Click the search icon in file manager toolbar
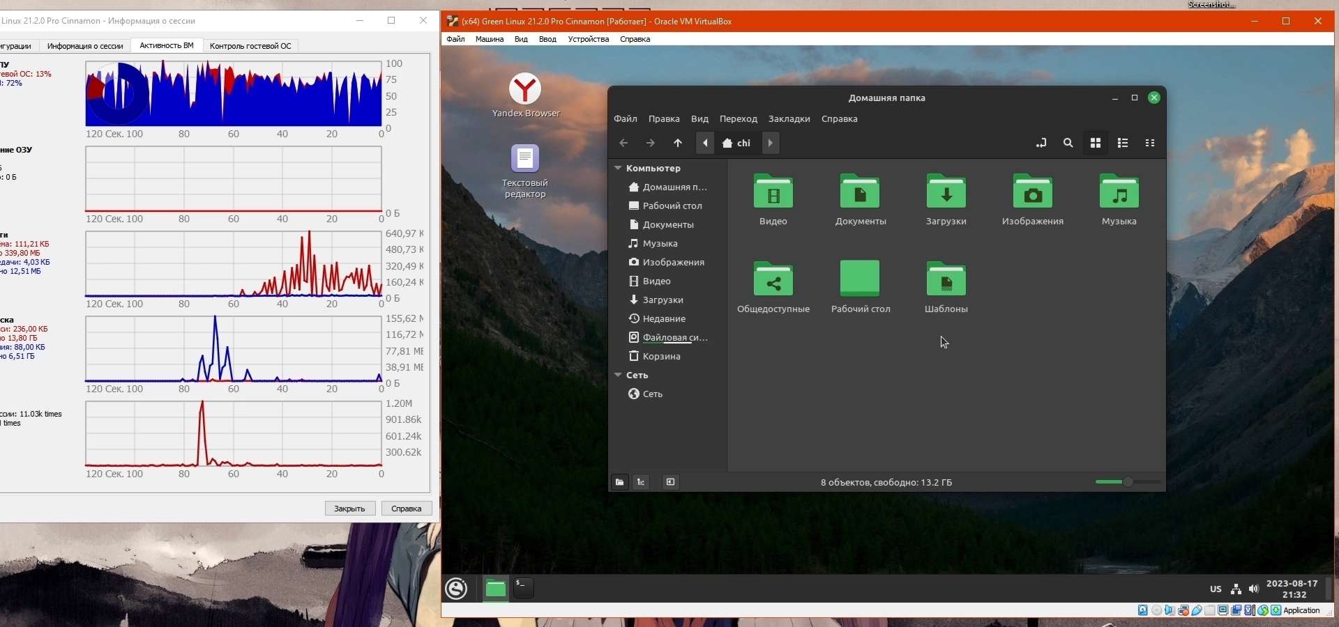The image size is (1339, 627). coord(1068,144)
